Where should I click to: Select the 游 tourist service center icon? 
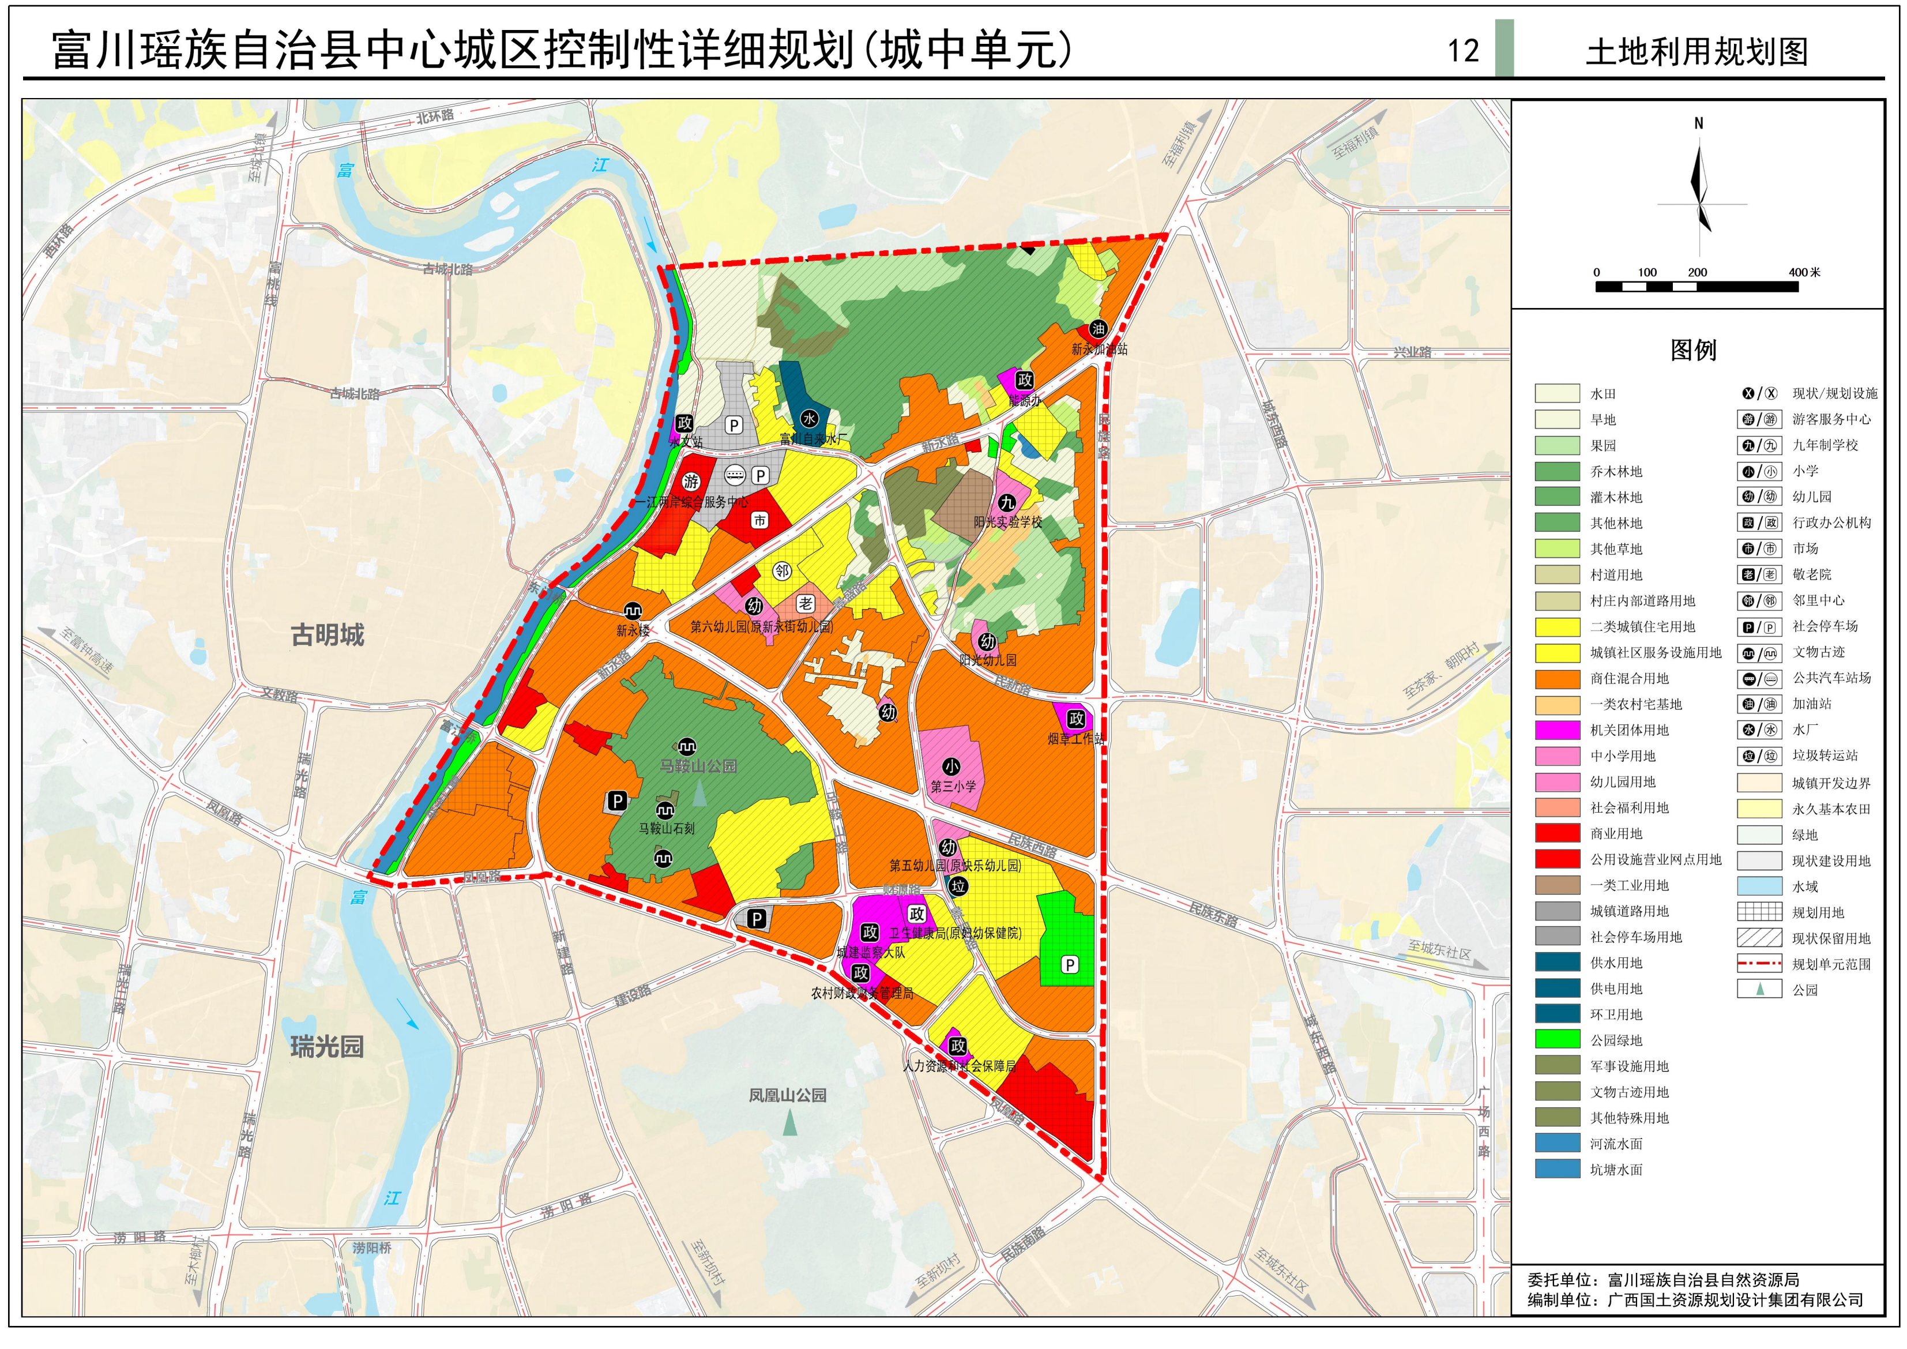point(691,482)
